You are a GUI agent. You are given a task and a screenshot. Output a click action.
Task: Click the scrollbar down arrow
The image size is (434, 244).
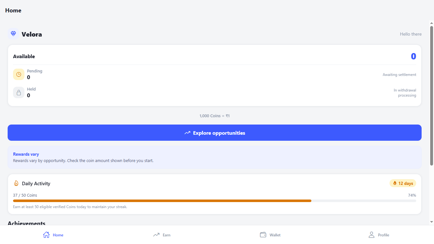431,222
